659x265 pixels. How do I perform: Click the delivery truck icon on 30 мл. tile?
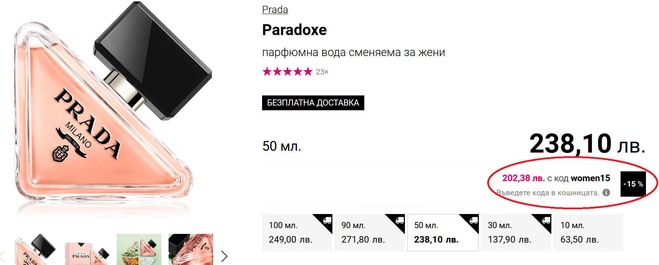coord(546,220)
